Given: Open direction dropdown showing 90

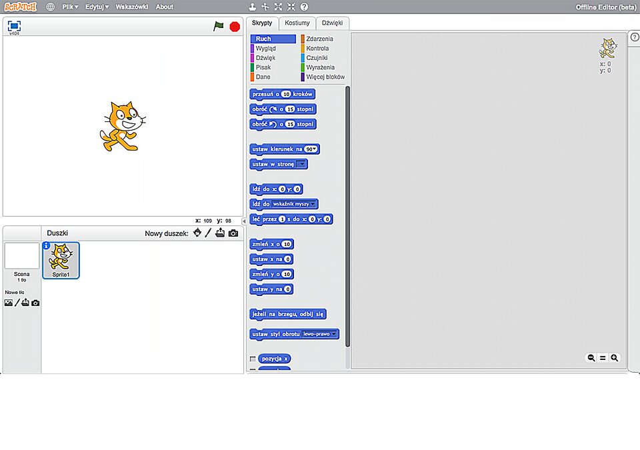Looking at the screenshot, I should click(311, 149).
